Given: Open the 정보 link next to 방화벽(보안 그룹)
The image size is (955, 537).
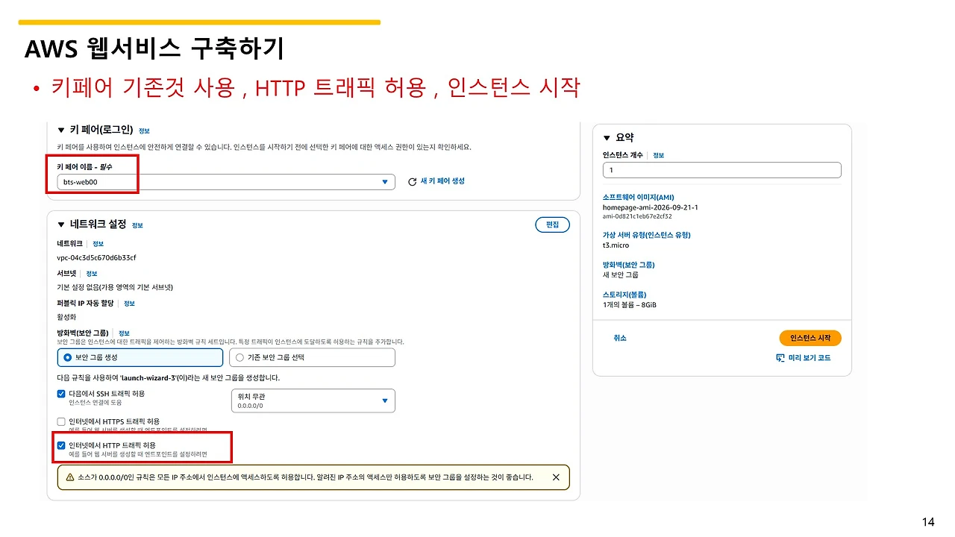Looking at the screenshot, I should (x=124, y=333).
